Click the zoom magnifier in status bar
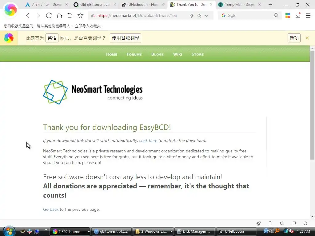The height and width of the screenshot is (236, 315). 305,223
